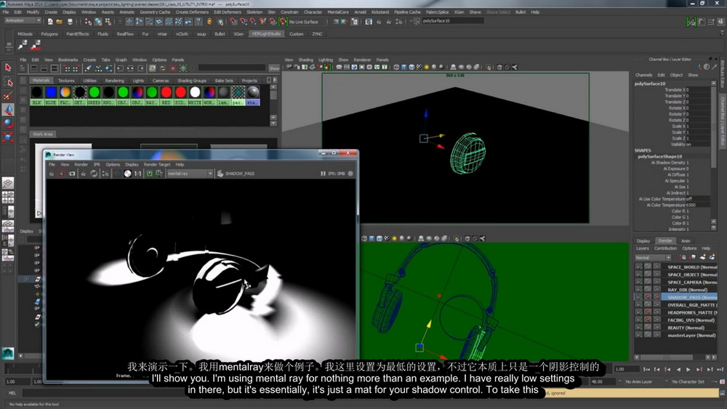Pick the Scale tool icon in toolbox
Image resolution: width=727 pixels, height=409 pixels.
8,137
